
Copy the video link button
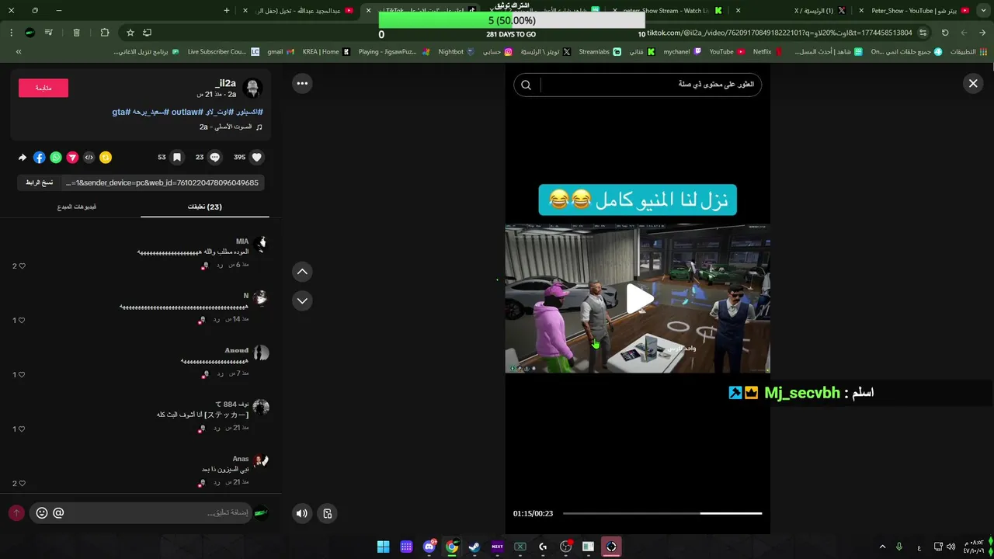pos(39,182)
